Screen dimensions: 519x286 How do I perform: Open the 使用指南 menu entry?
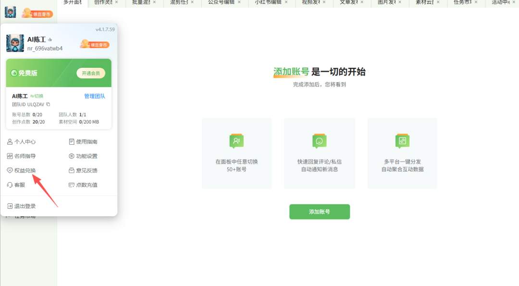(83, 142)
